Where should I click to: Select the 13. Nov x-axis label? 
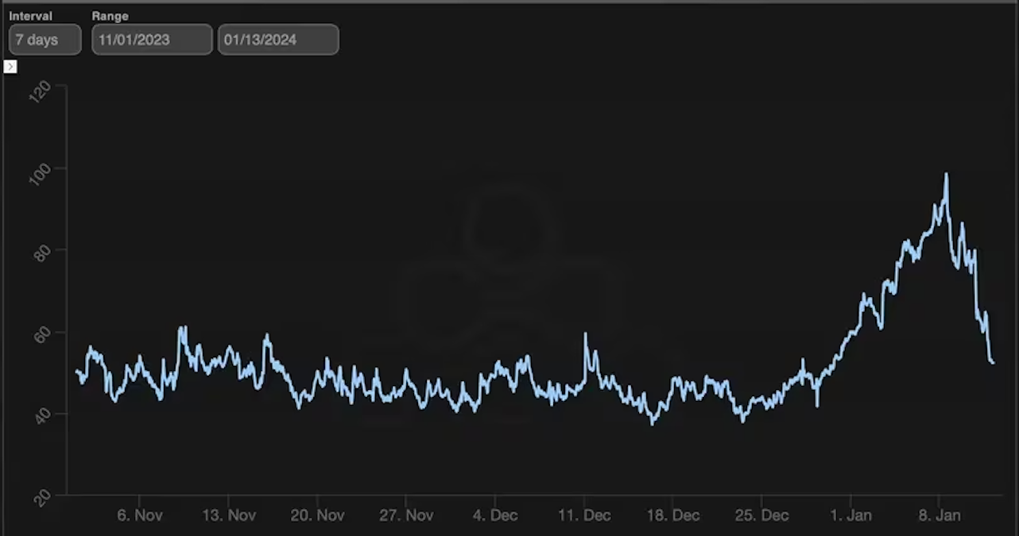pyautogui.click(x=229, y=515)
